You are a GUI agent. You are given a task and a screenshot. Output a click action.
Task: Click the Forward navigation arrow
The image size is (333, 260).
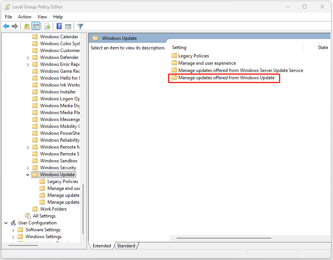(15, 26)
